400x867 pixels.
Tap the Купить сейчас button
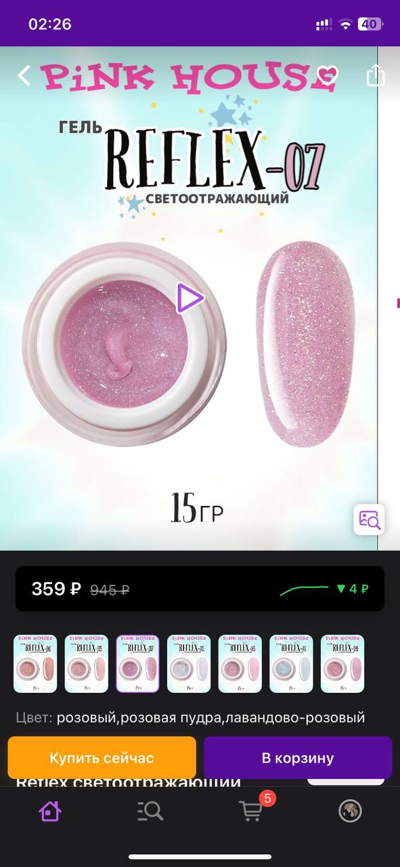click(x=102, y=758)
